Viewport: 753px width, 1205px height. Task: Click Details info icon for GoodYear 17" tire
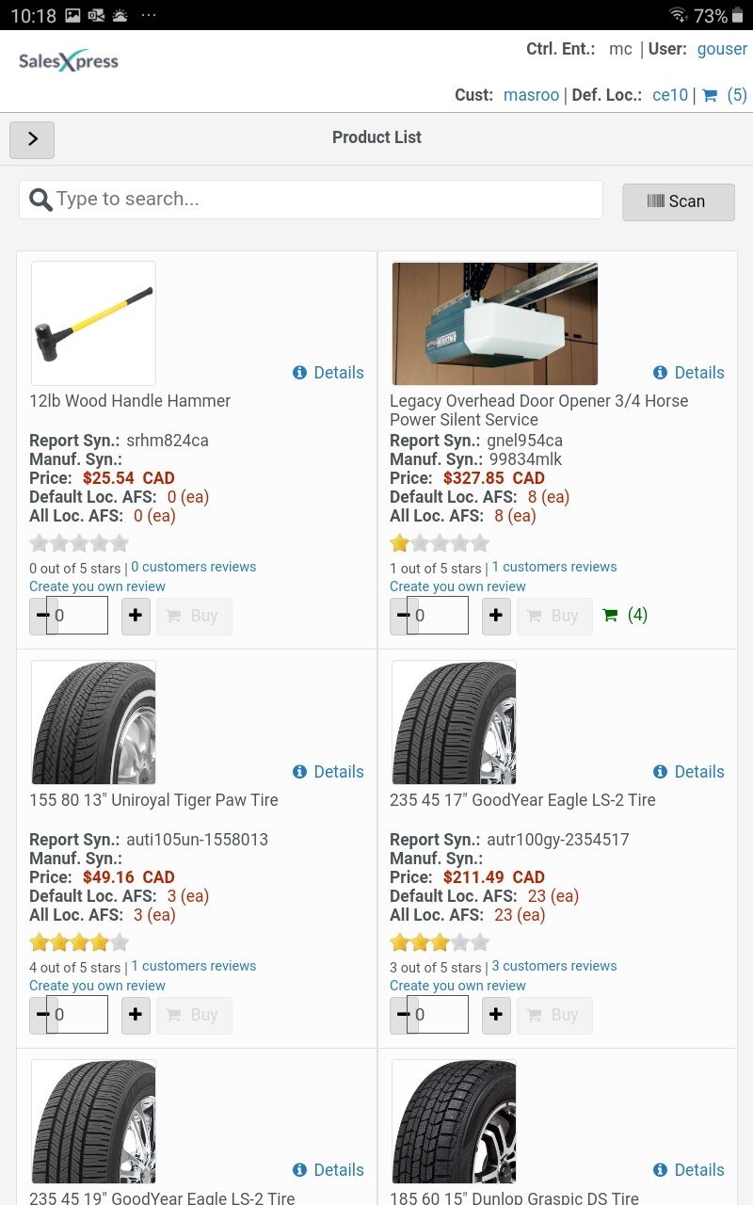click(660, 772)
